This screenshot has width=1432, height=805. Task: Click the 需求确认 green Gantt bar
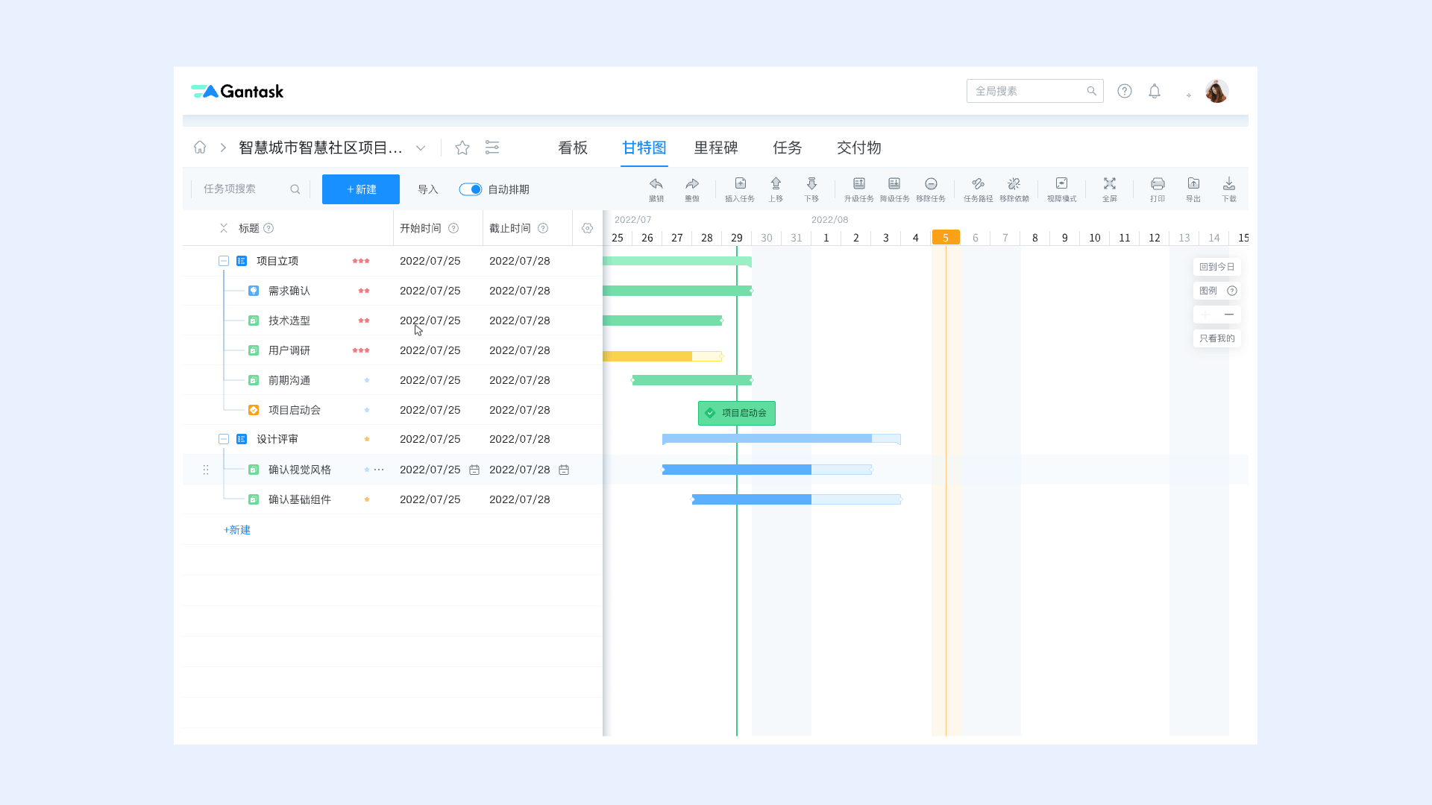[x=677, y=291]
